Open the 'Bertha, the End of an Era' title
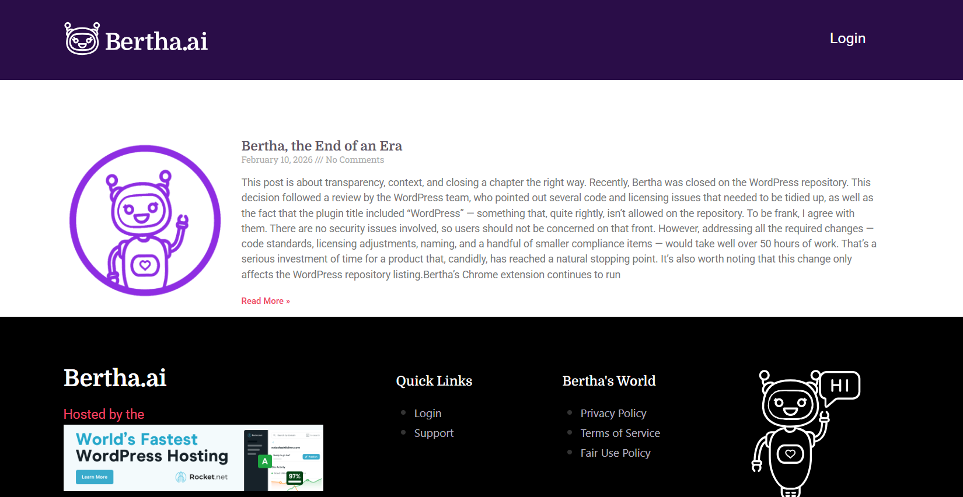 [322, 146]
